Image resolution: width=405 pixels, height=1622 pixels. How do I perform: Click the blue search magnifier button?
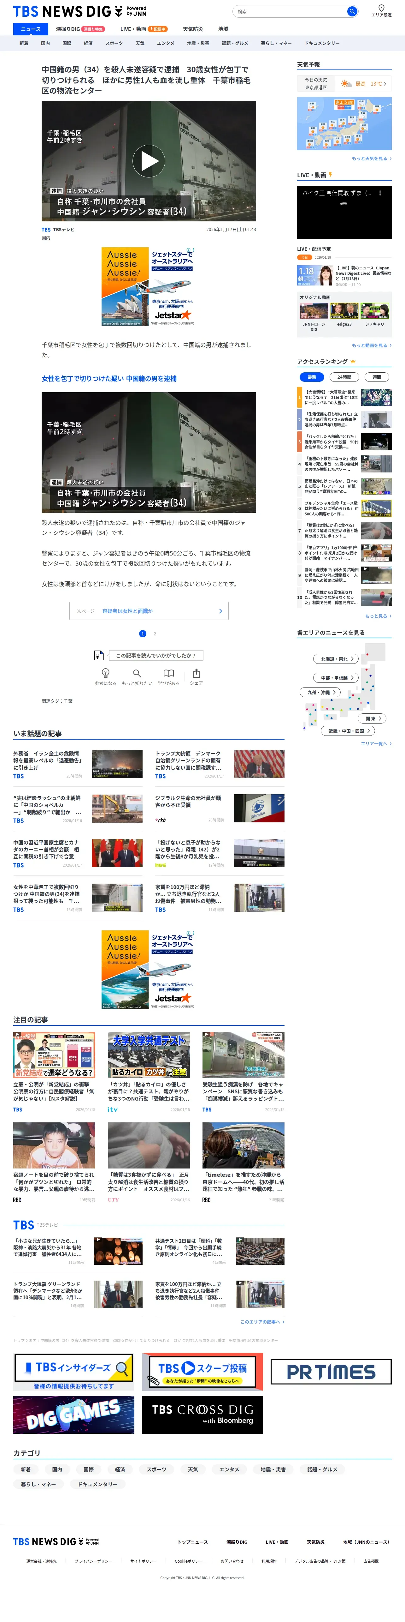click(x=352, y=11)
